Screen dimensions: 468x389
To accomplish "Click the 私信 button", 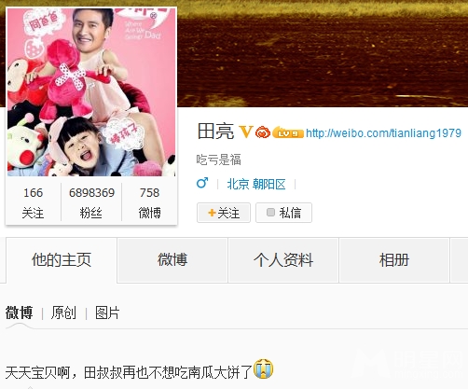I will pos(283,213).
